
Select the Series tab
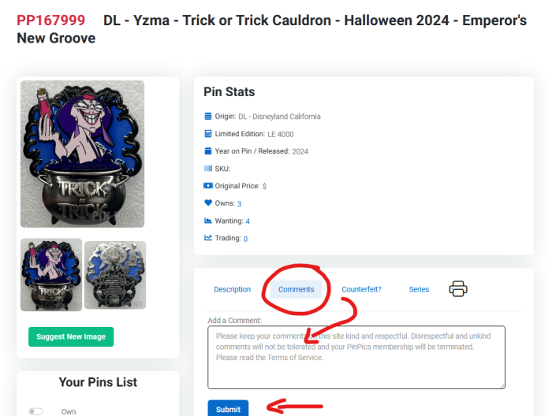[x=419, y=290]
